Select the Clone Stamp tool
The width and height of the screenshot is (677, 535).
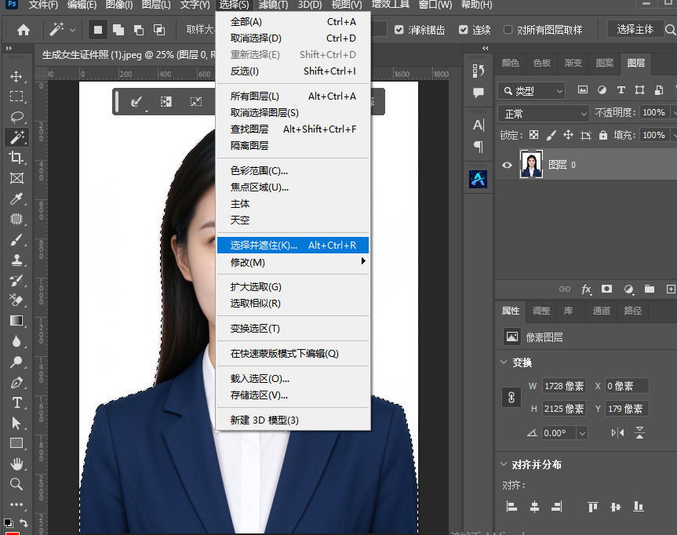click(x=16, y=260)
